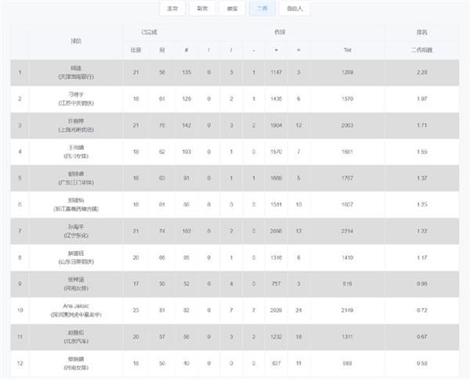Viewport: 470px width, 380px height.
Task: Click the + symbol column header
Action: [x=276, y=50]
